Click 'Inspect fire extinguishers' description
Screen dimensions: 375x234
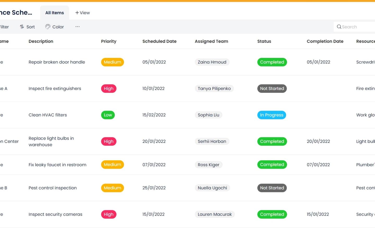coord(55,89)
